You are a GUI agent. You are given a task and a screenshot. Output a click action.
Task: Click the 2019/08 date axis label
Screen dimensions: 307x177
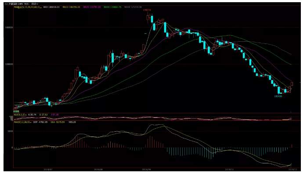point(98,170)
